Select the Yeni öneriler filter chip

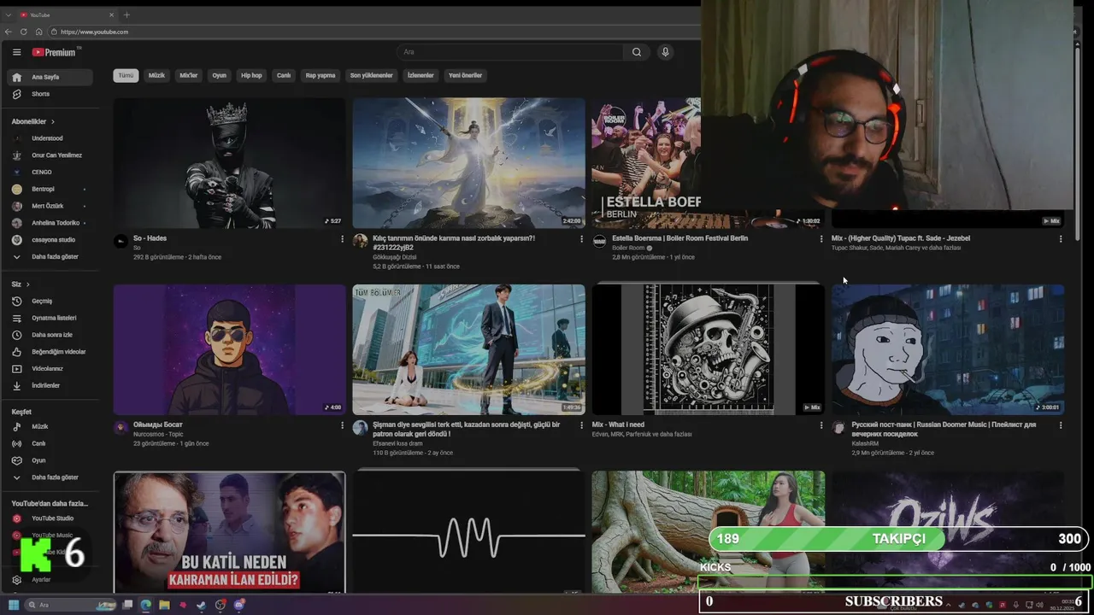click(465, 75)
